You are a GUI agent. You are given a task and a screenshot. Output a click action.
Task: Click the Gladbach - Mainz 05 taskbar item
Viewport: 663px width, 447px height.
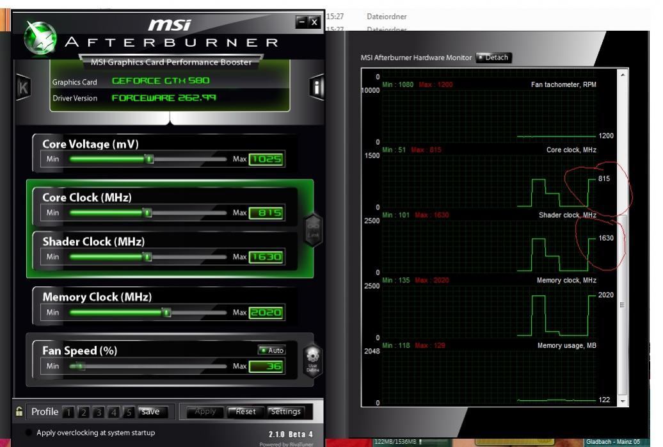[x=612, y=441]
